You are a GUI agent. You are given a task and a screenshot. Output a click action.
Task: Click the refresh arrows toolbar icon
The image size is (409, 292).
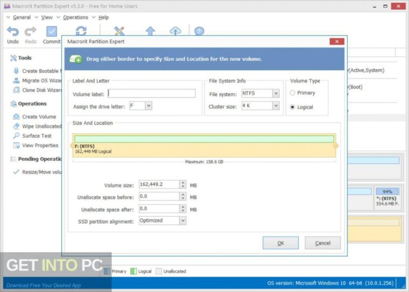(x=81, y=31)
